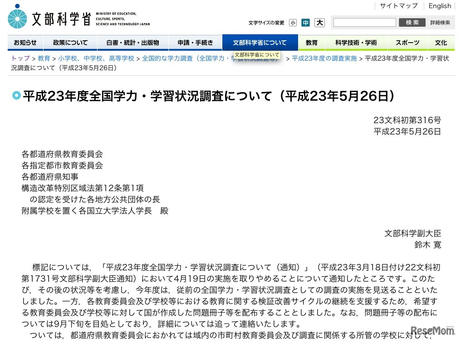Open the 白書・統計・出版物 tab
This screenshot has height=341, width=461.
click(132, 42)
